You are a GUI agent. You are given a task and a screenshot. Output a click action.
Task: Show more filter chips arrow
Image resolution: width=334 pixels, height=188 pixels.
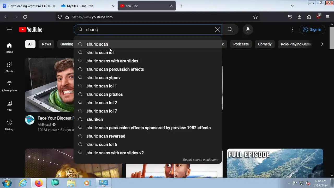[x=322, y=44]
